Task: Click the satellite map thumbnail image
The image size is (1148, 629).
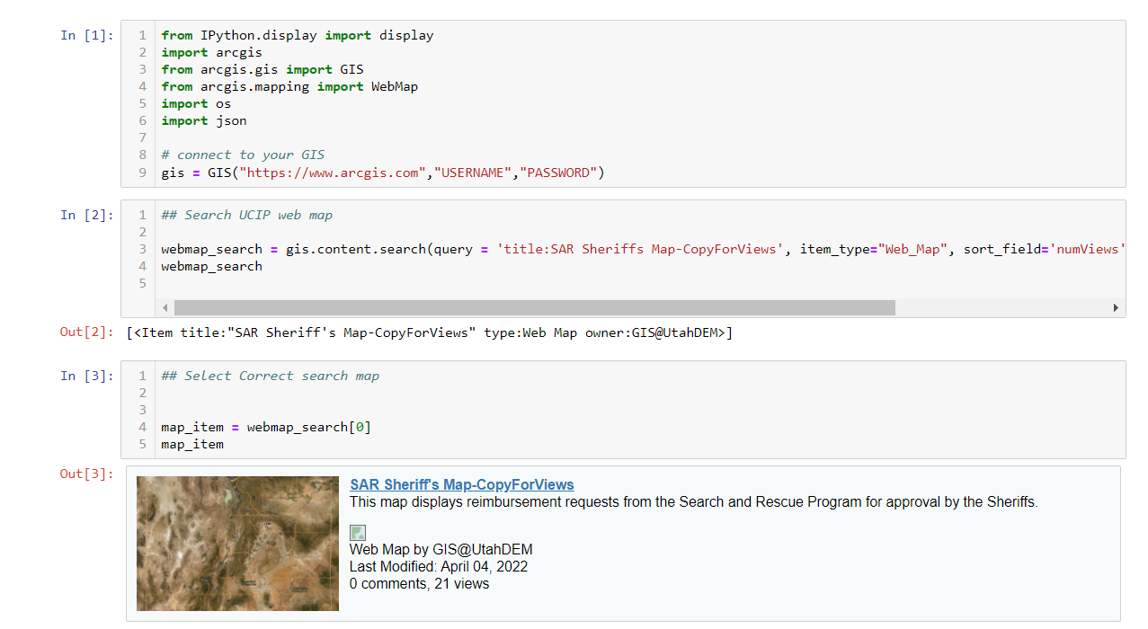Action: point(237,544)
